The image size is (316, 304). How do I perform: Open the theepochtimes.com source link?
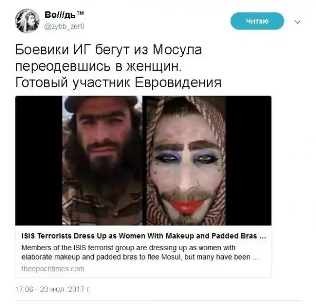tap(53, 269)
